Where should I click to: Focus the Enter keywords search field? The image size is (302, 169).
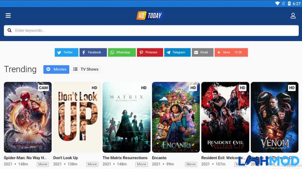151,31
